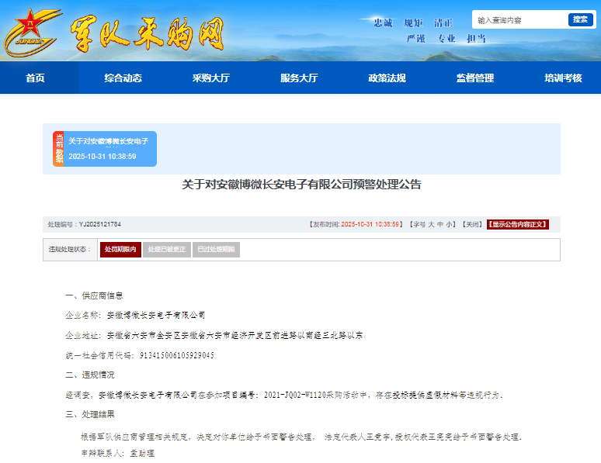This screenshot has width=601, height=463.
Task: Open the 综合动态 navigation menu
Action: (x=123, y=78)
